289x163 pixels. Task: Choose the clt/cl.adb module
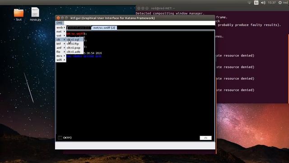click(75, 52)
